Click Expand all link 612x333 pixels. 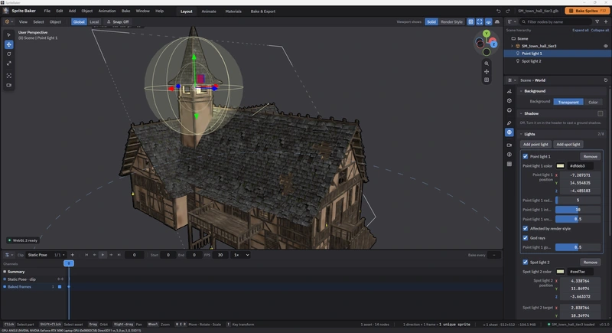[x=581, y=30]
